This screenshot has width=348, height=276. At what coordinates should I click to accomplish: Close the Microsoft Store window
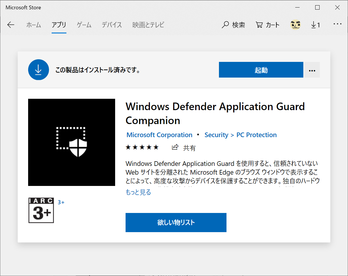(337, 8)
